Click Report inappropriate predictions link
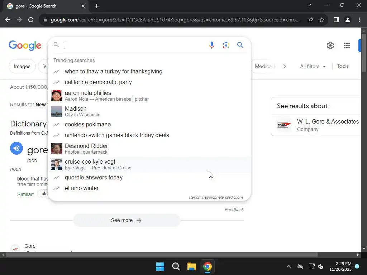 tap(216, 197)
